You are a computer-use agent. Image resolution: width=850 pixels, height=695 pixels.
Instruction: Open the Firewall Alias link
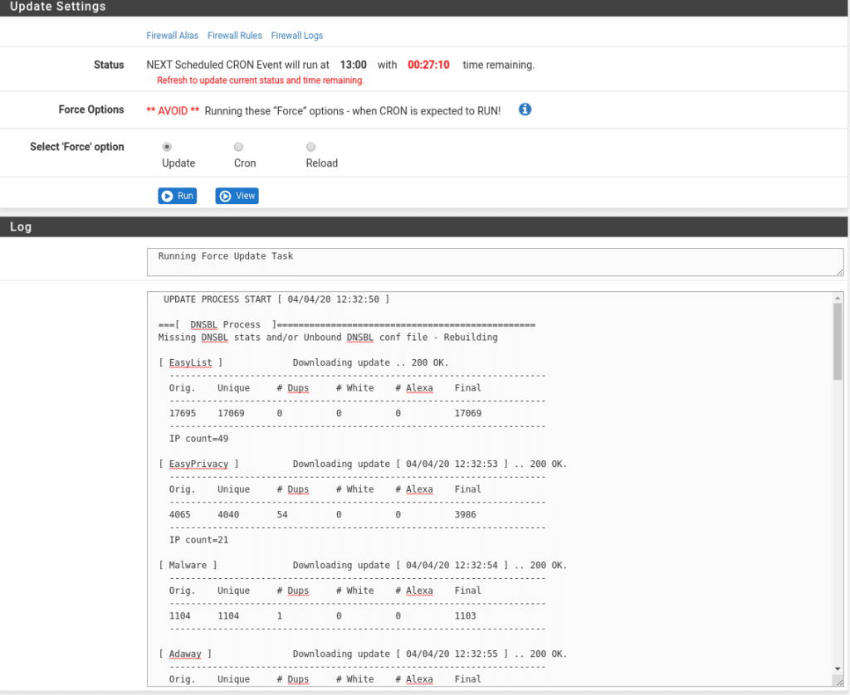173,35
